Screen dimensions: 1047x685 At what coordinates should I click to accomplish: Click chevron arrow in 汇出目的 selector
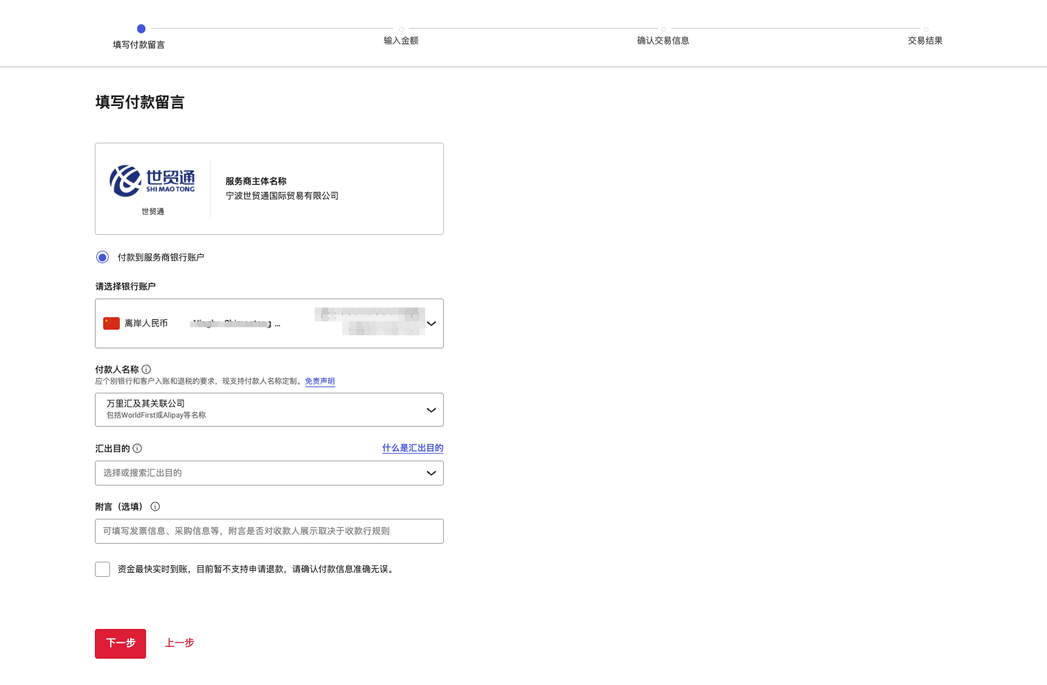[431, 473]
